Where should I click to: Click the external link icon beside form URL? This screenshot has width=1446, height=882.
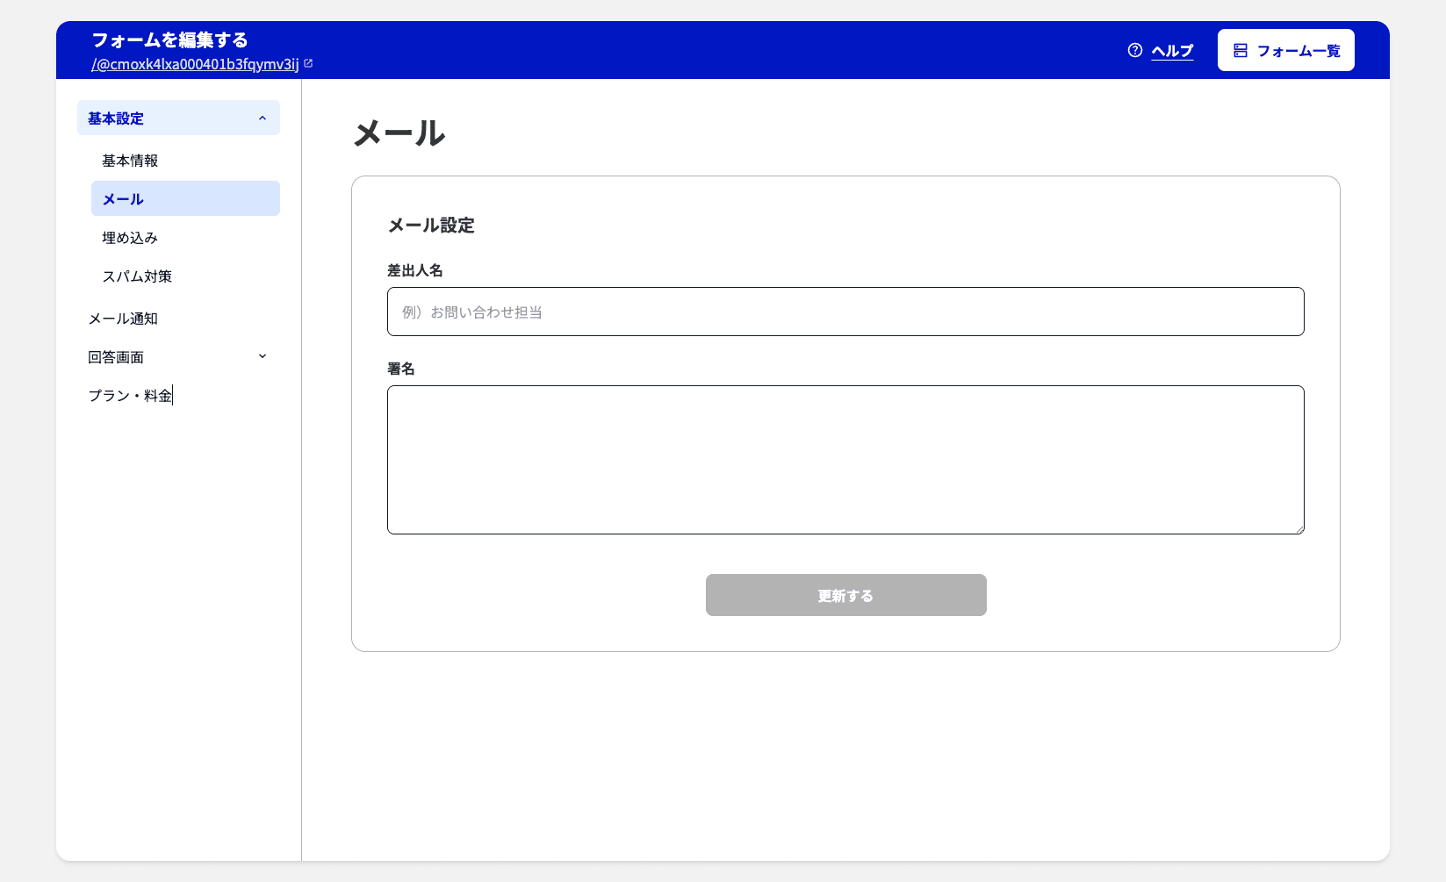[x=308, y=63]
